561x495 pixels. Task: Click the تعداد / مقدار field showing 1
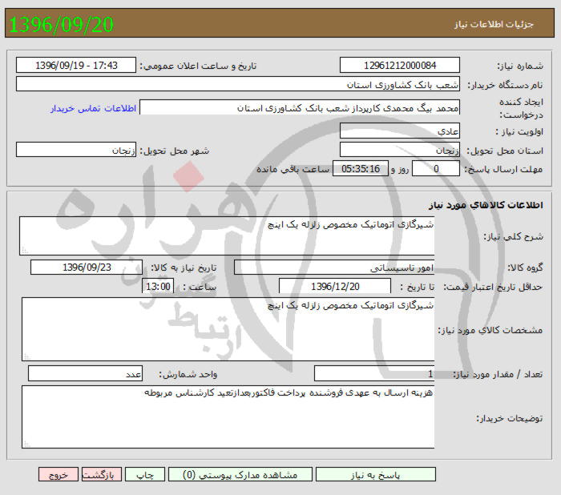click(x=374, y=374)
